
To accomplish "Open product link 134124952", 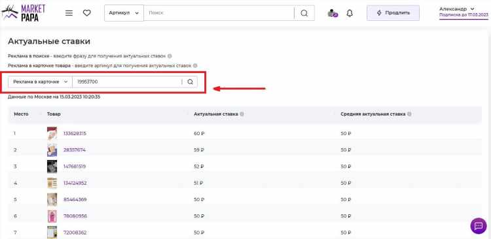I will (75, 183).
